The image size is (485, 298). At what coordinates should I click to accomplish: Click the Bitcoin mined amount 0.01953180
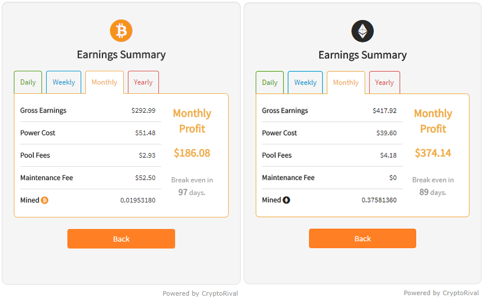[x=138, y=200]
